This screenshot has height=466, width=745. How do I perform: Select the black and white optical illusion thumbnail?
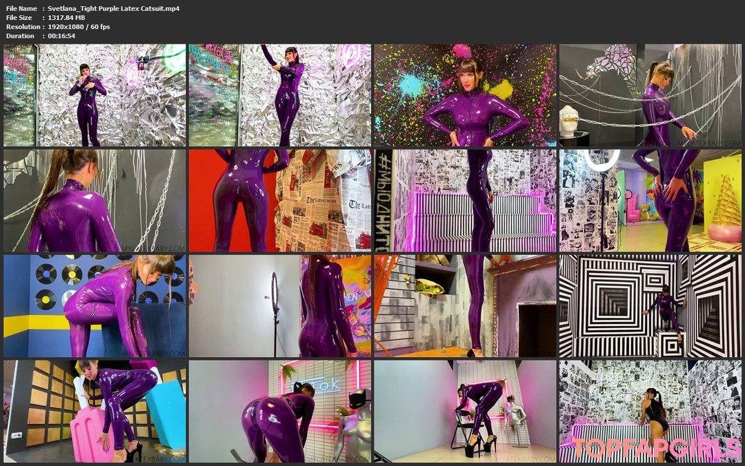(650, 306)
